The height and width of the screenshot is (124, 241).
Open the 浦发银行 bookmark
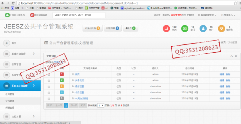click(x=207, y=8)
